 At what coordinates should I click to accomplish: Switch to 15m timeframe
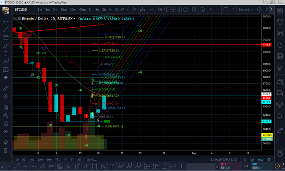pyautogui.click(x=64, y=9)
